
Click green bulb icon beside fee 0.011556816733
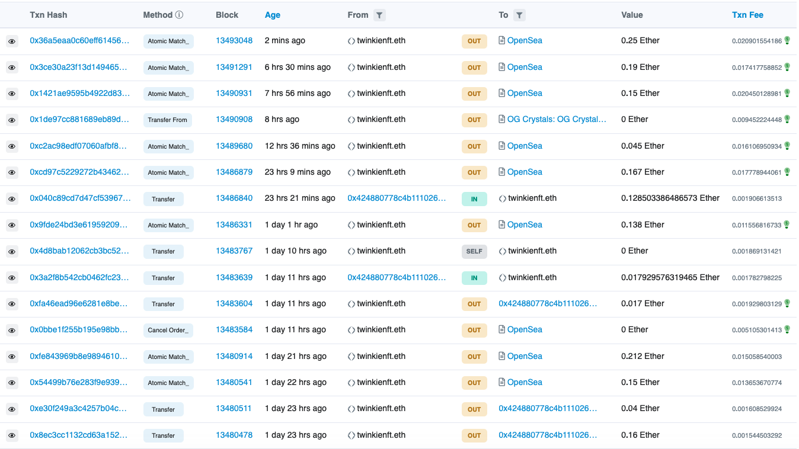tap(787, 224)
